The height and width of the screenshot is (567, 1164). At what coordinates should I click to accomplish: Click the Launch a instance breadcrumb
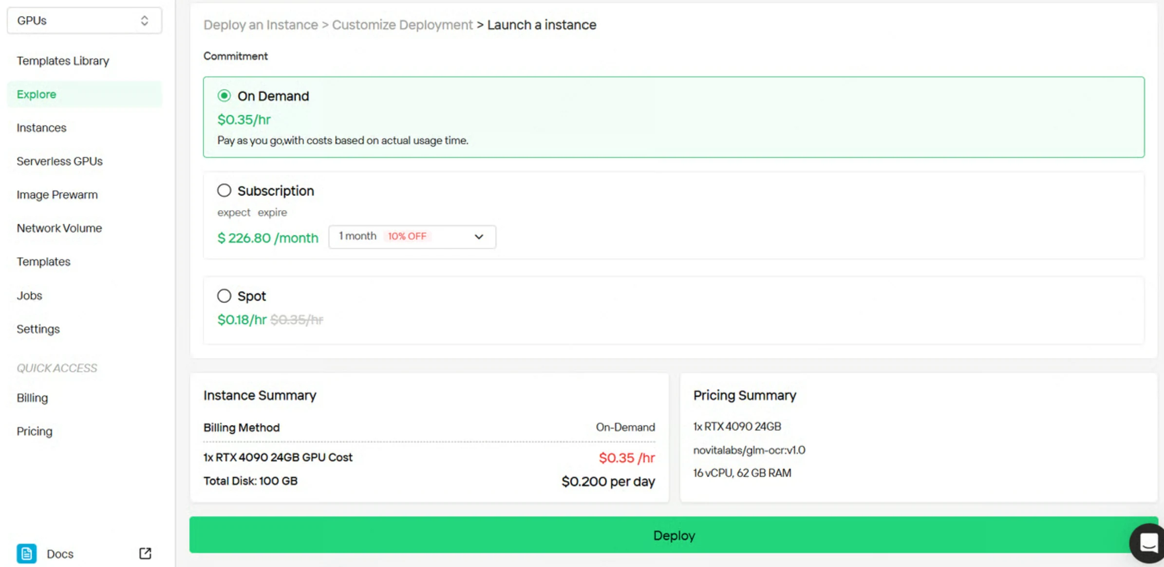tap(542, 25)
